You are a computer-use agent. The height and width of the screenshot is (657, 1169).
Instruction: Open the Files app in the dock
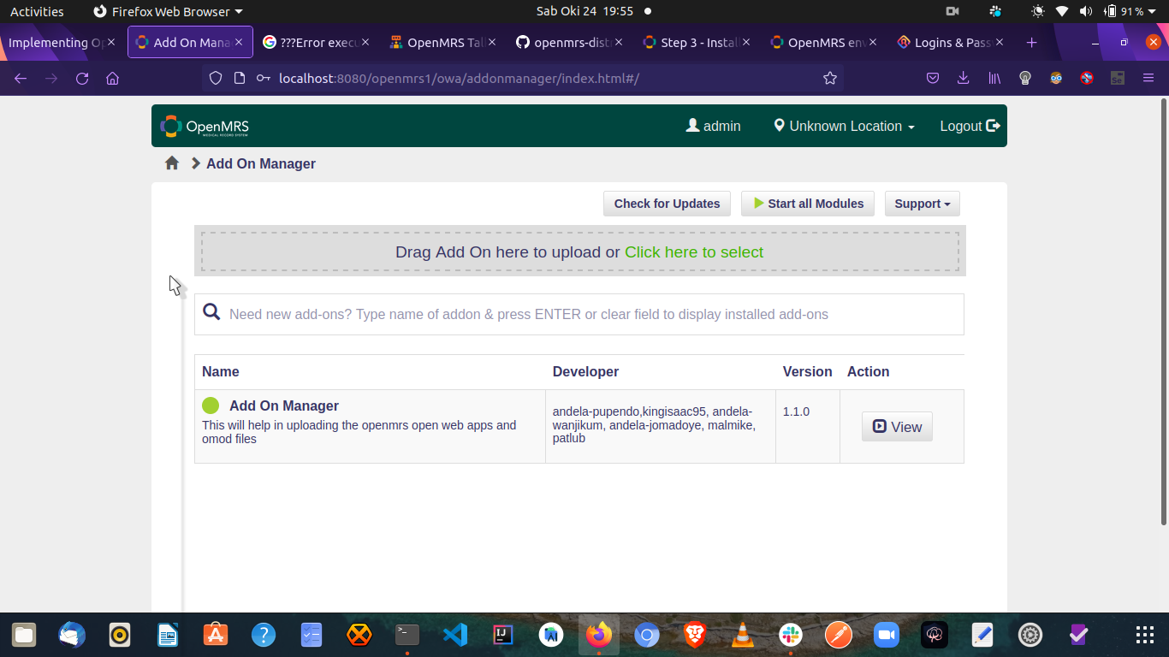(x=24, y=635)
